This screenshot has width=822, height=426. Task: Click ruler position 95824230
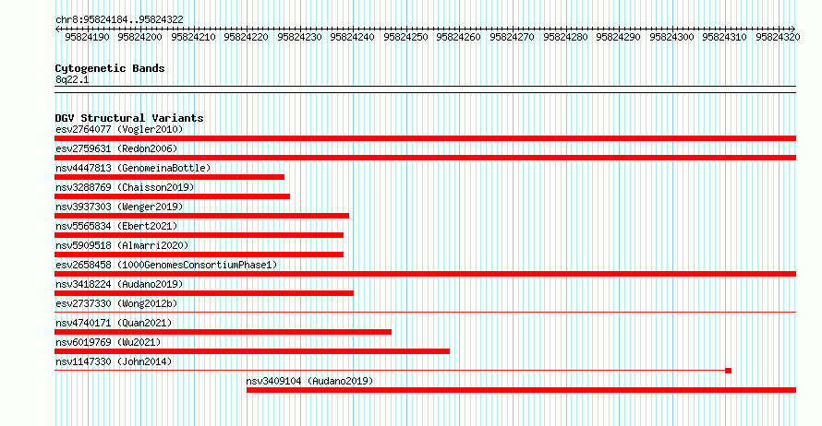click(x=300, y=37)
